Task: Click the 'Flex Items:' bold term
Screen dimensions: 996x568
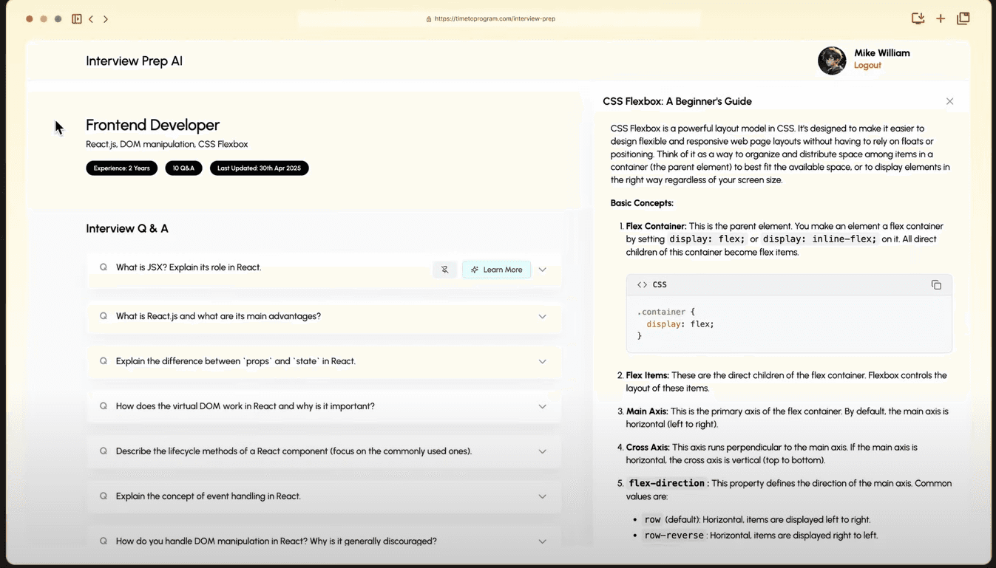Action: (648, 375)
